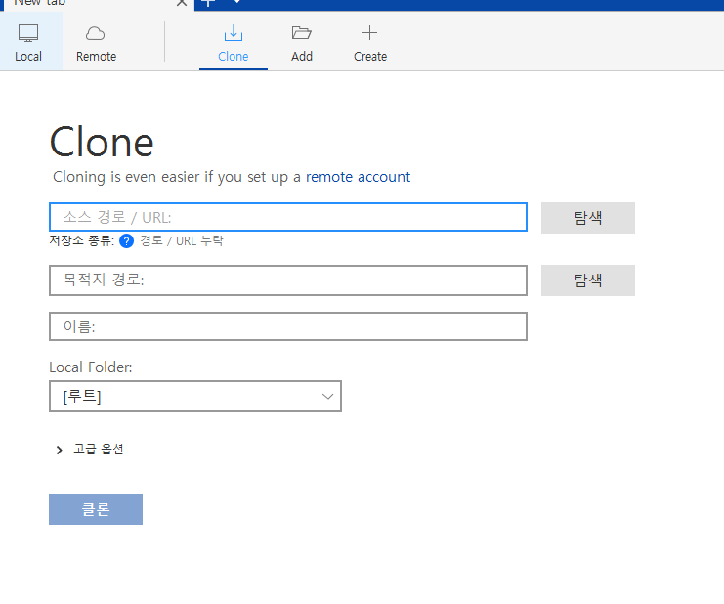The image size is (724, 604).
Task: Open the Create new repository tab
Action: pos(370,43)
